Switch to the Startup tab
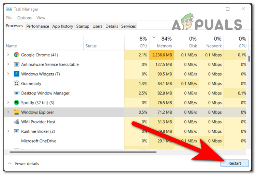This screenshot has height=175, width=256. coord(82,26)
